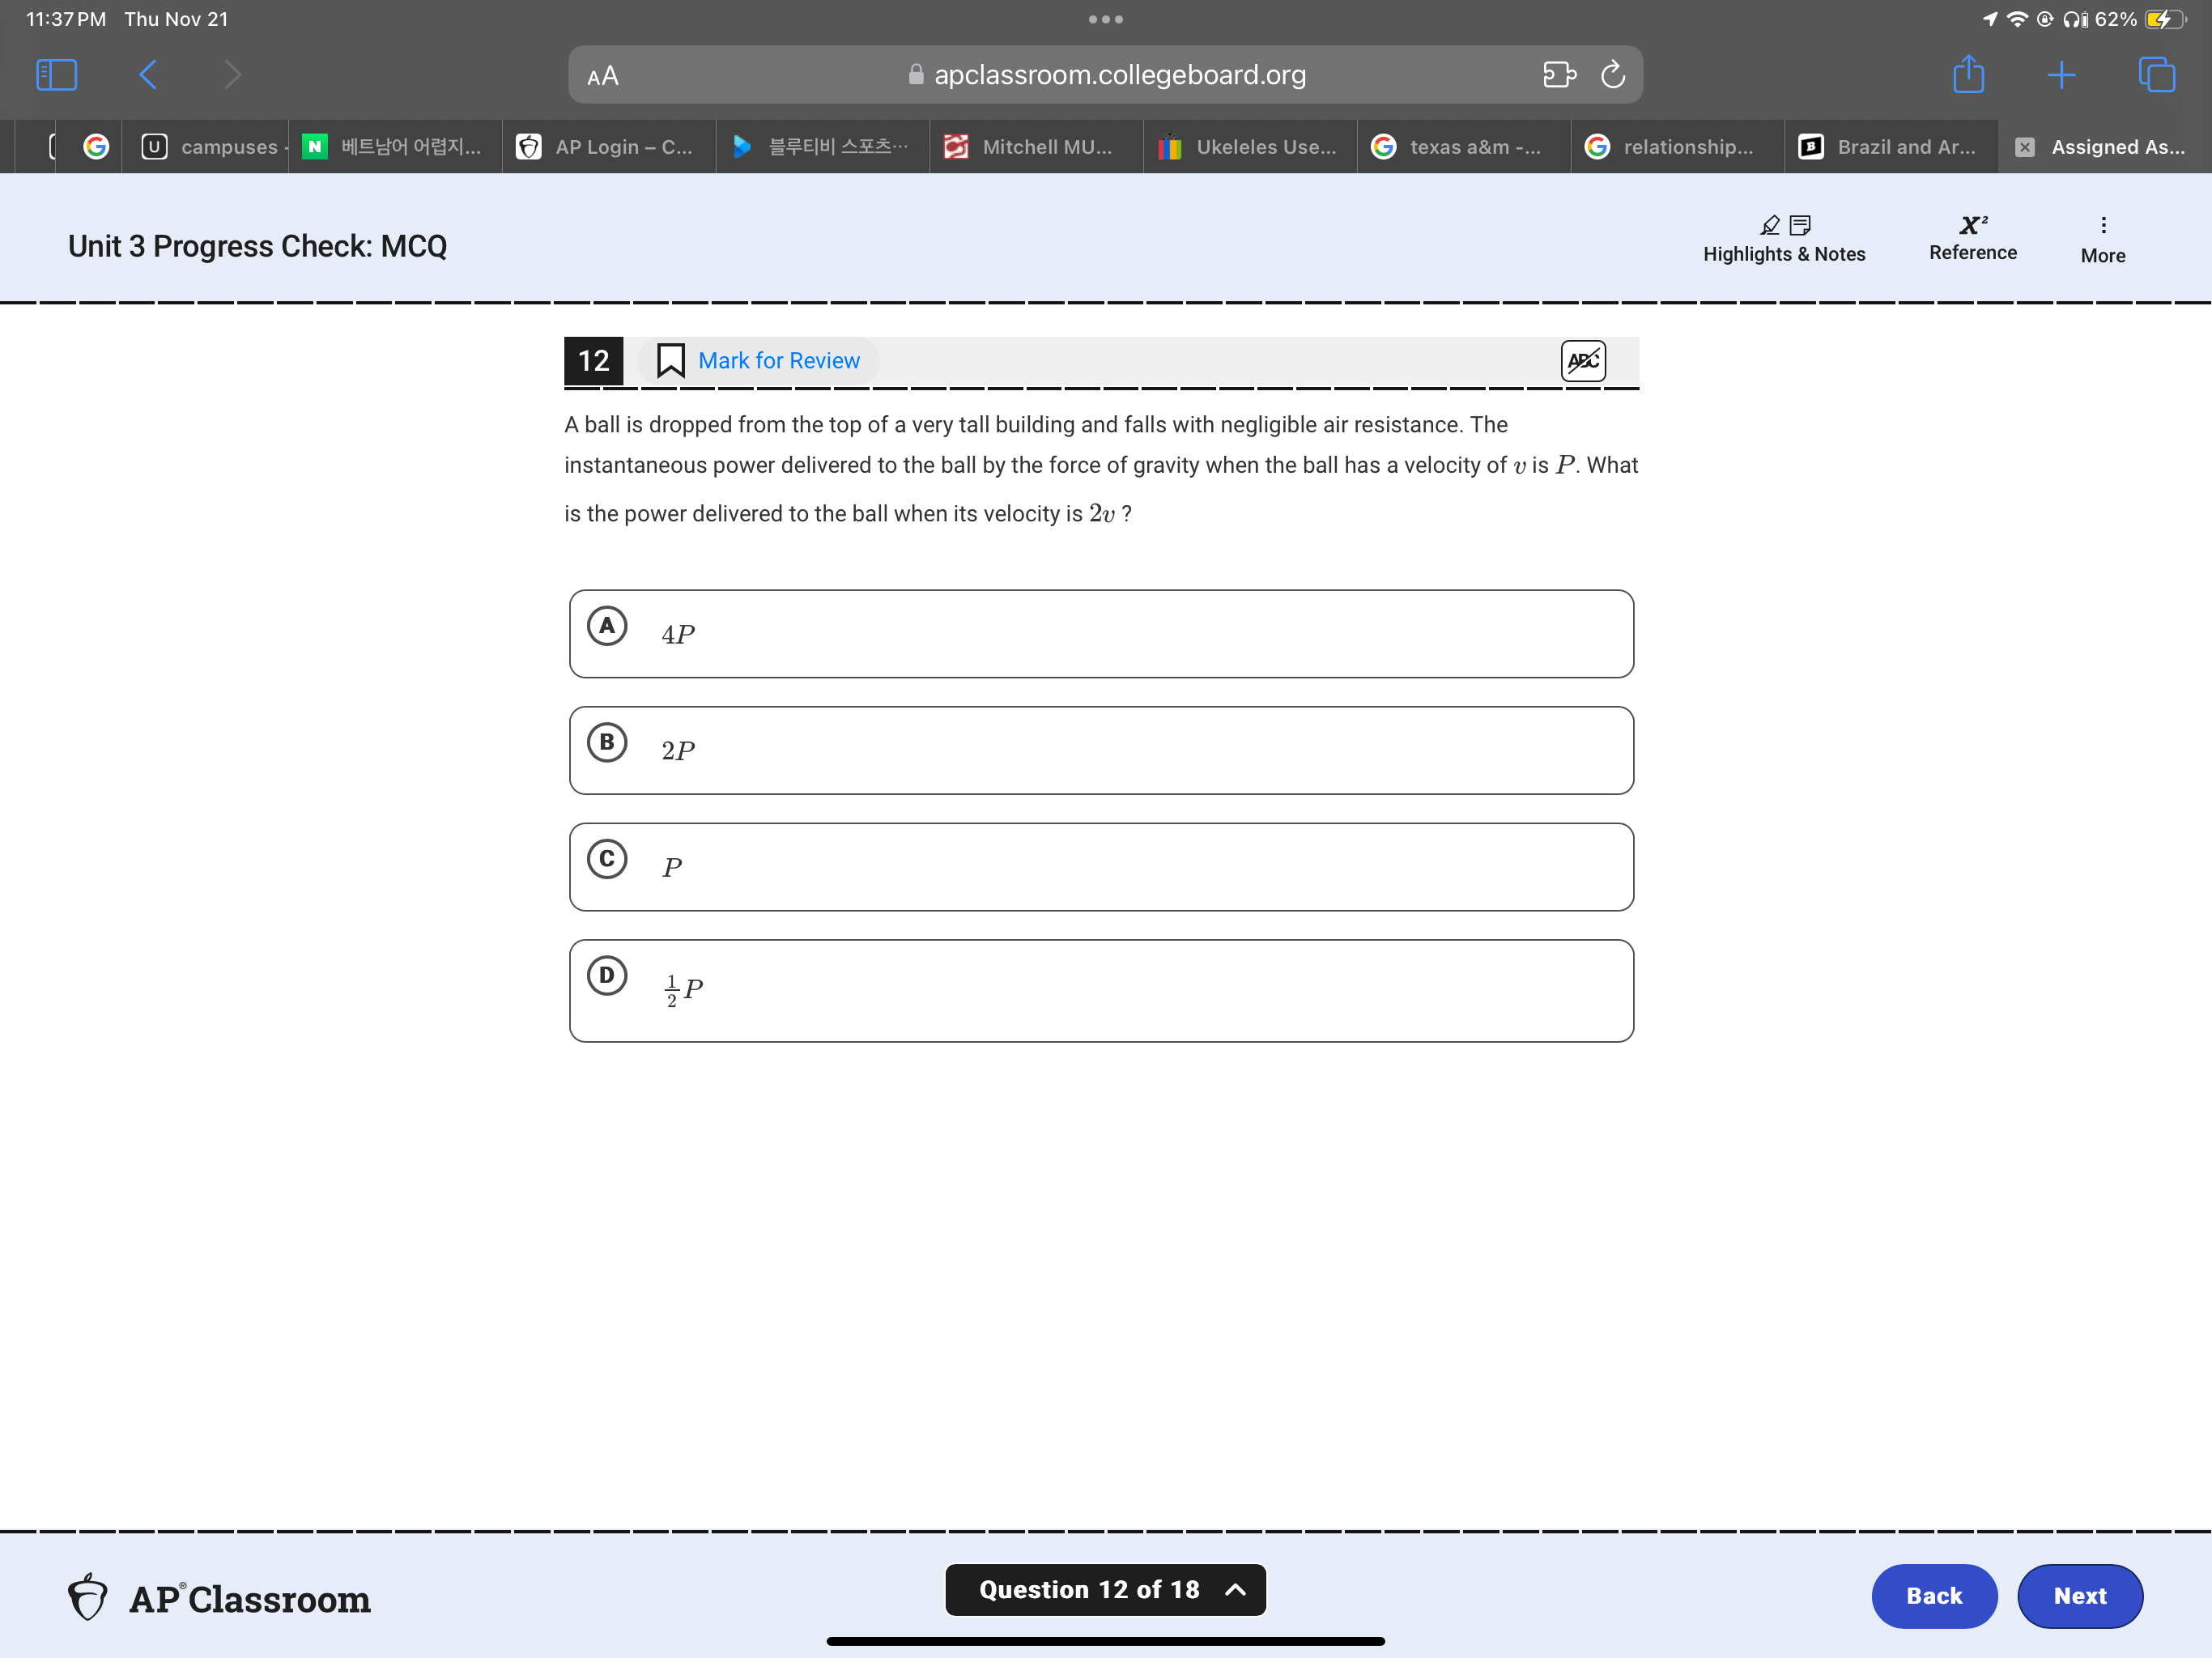The width and height of the screenshot is (2212, 1658).
Task: Expand the Question 12 of 18 navigator
Action: pyautogui.click(x=1105, y=1589)
